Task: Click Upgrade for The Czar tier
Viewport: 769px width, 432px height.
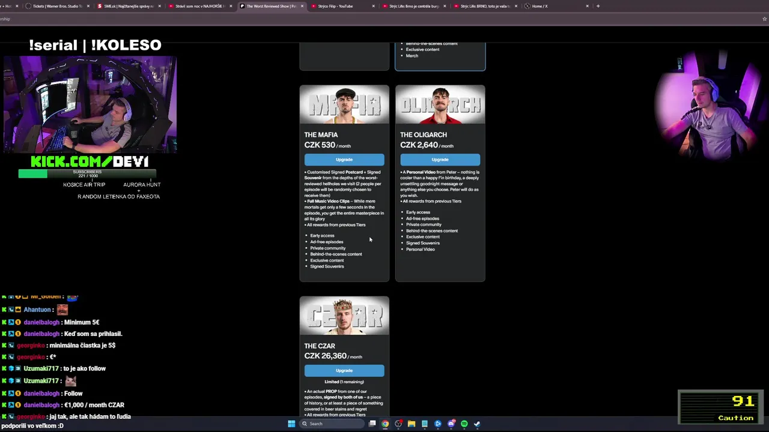Action: click(344, 371)
